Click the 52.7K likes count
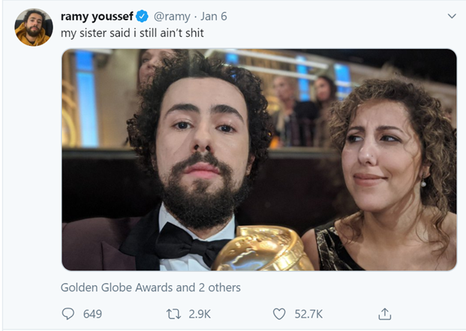Screen dimensions: 466x331 tap(308, 314)
